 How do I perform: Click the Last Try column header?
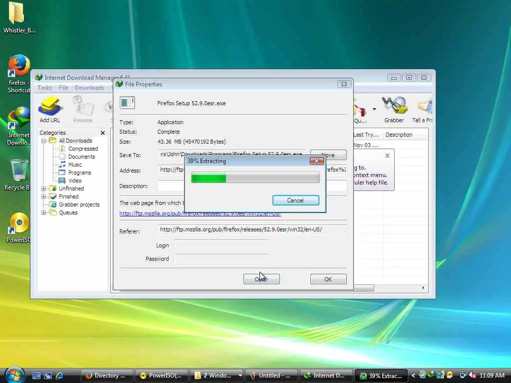click(367, 135)
